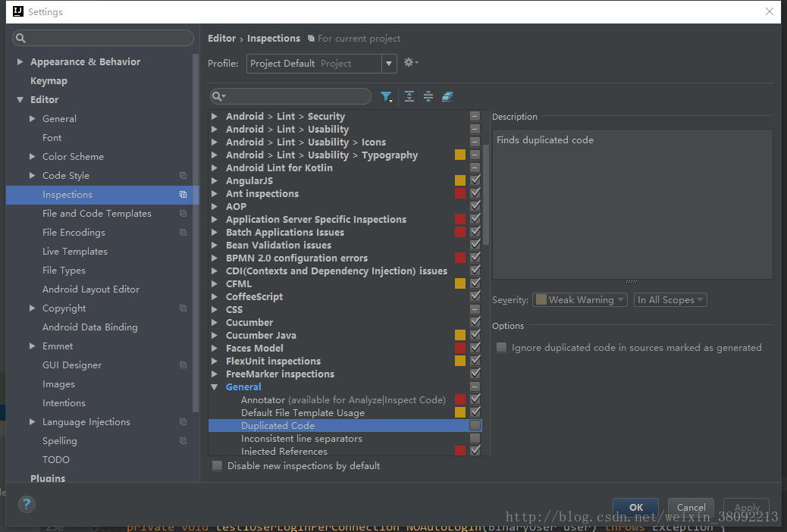The image size is (787, 532).
Task: Click the project icon beside Copyright
Action: [x=183, y=308]
